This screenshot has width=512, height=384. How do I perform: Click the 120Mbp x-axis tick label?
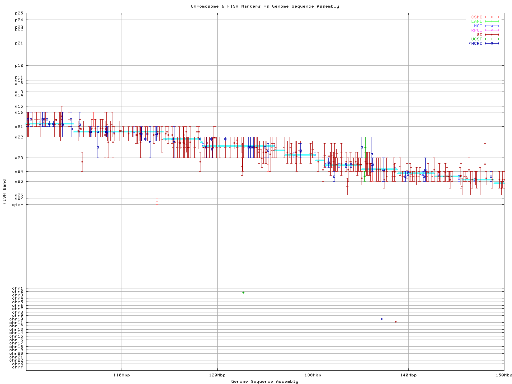[217, 375]
